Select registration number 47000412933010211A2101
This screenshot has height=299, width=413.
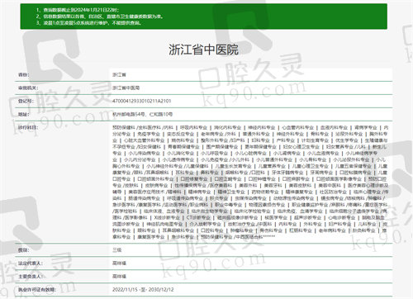coord(141,101)
